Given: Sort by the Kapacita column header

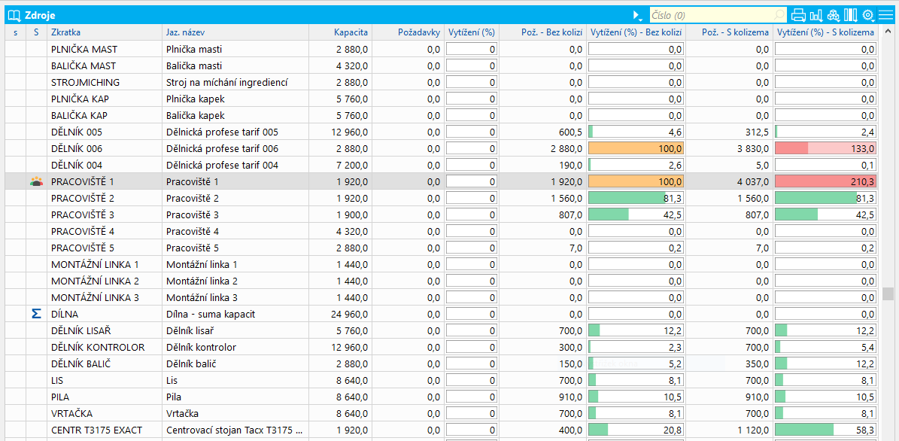Looking at the screenshot, I should (x=351, y=32).
